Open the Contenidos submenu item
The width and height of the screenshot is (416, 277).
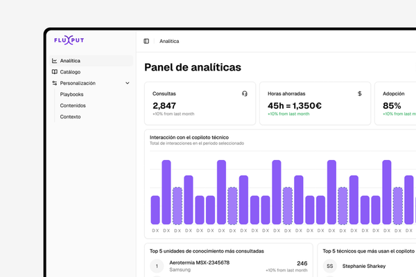[x=73, y=105]
